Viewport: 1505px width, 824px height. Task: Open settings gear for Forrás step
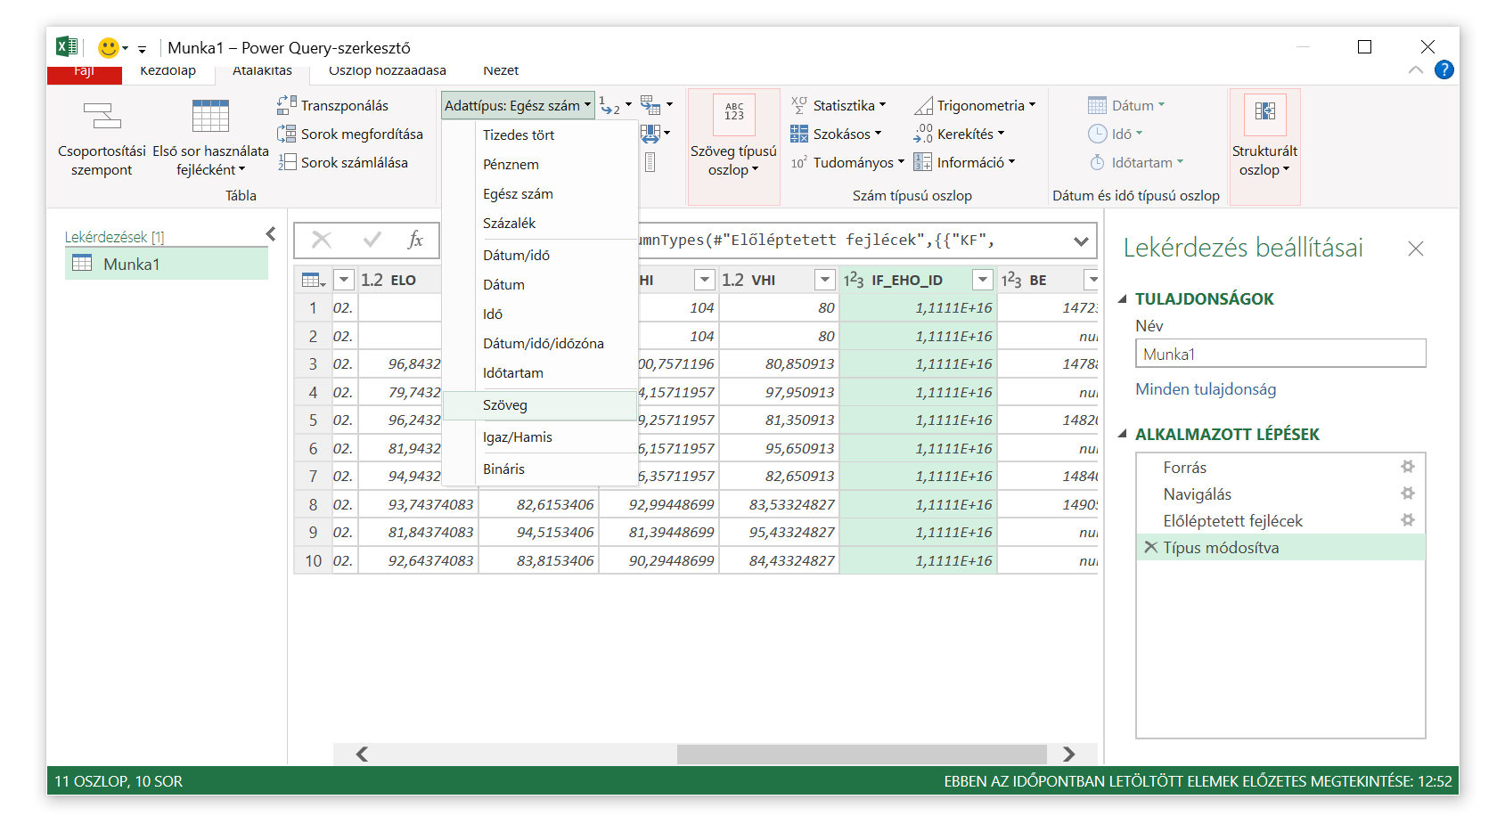point(1408,467)
